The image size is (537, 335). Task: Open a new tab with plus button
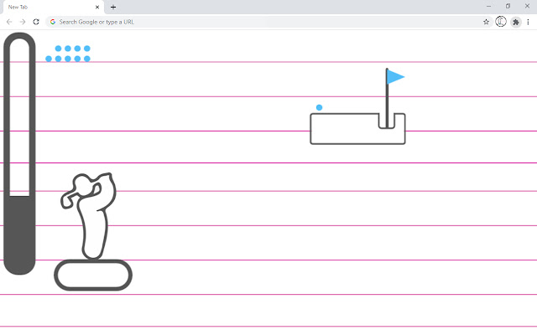point(113,7)
